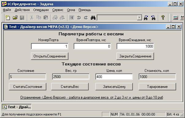Focus the Цена, коп field
This screenshot has width=185, height=118.
114,77
